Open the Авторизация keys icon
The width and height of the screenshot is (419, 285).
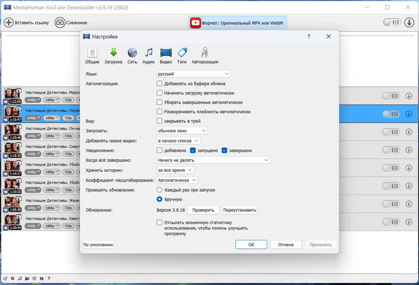click(205, 56)
